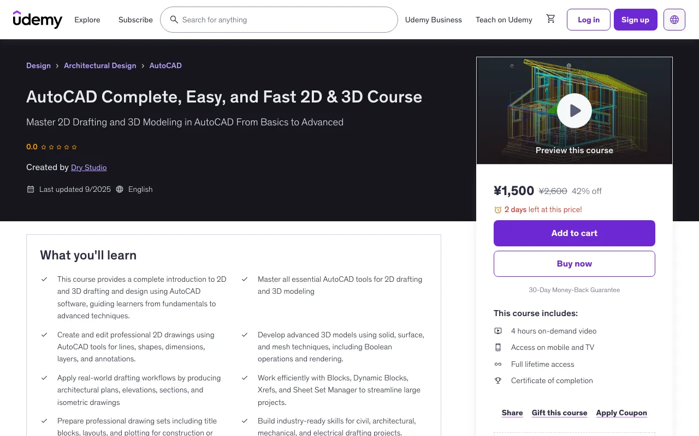Open the site language globe selector
The width and height of the screenshot is (699, 436).
click(x=674, y=19)
